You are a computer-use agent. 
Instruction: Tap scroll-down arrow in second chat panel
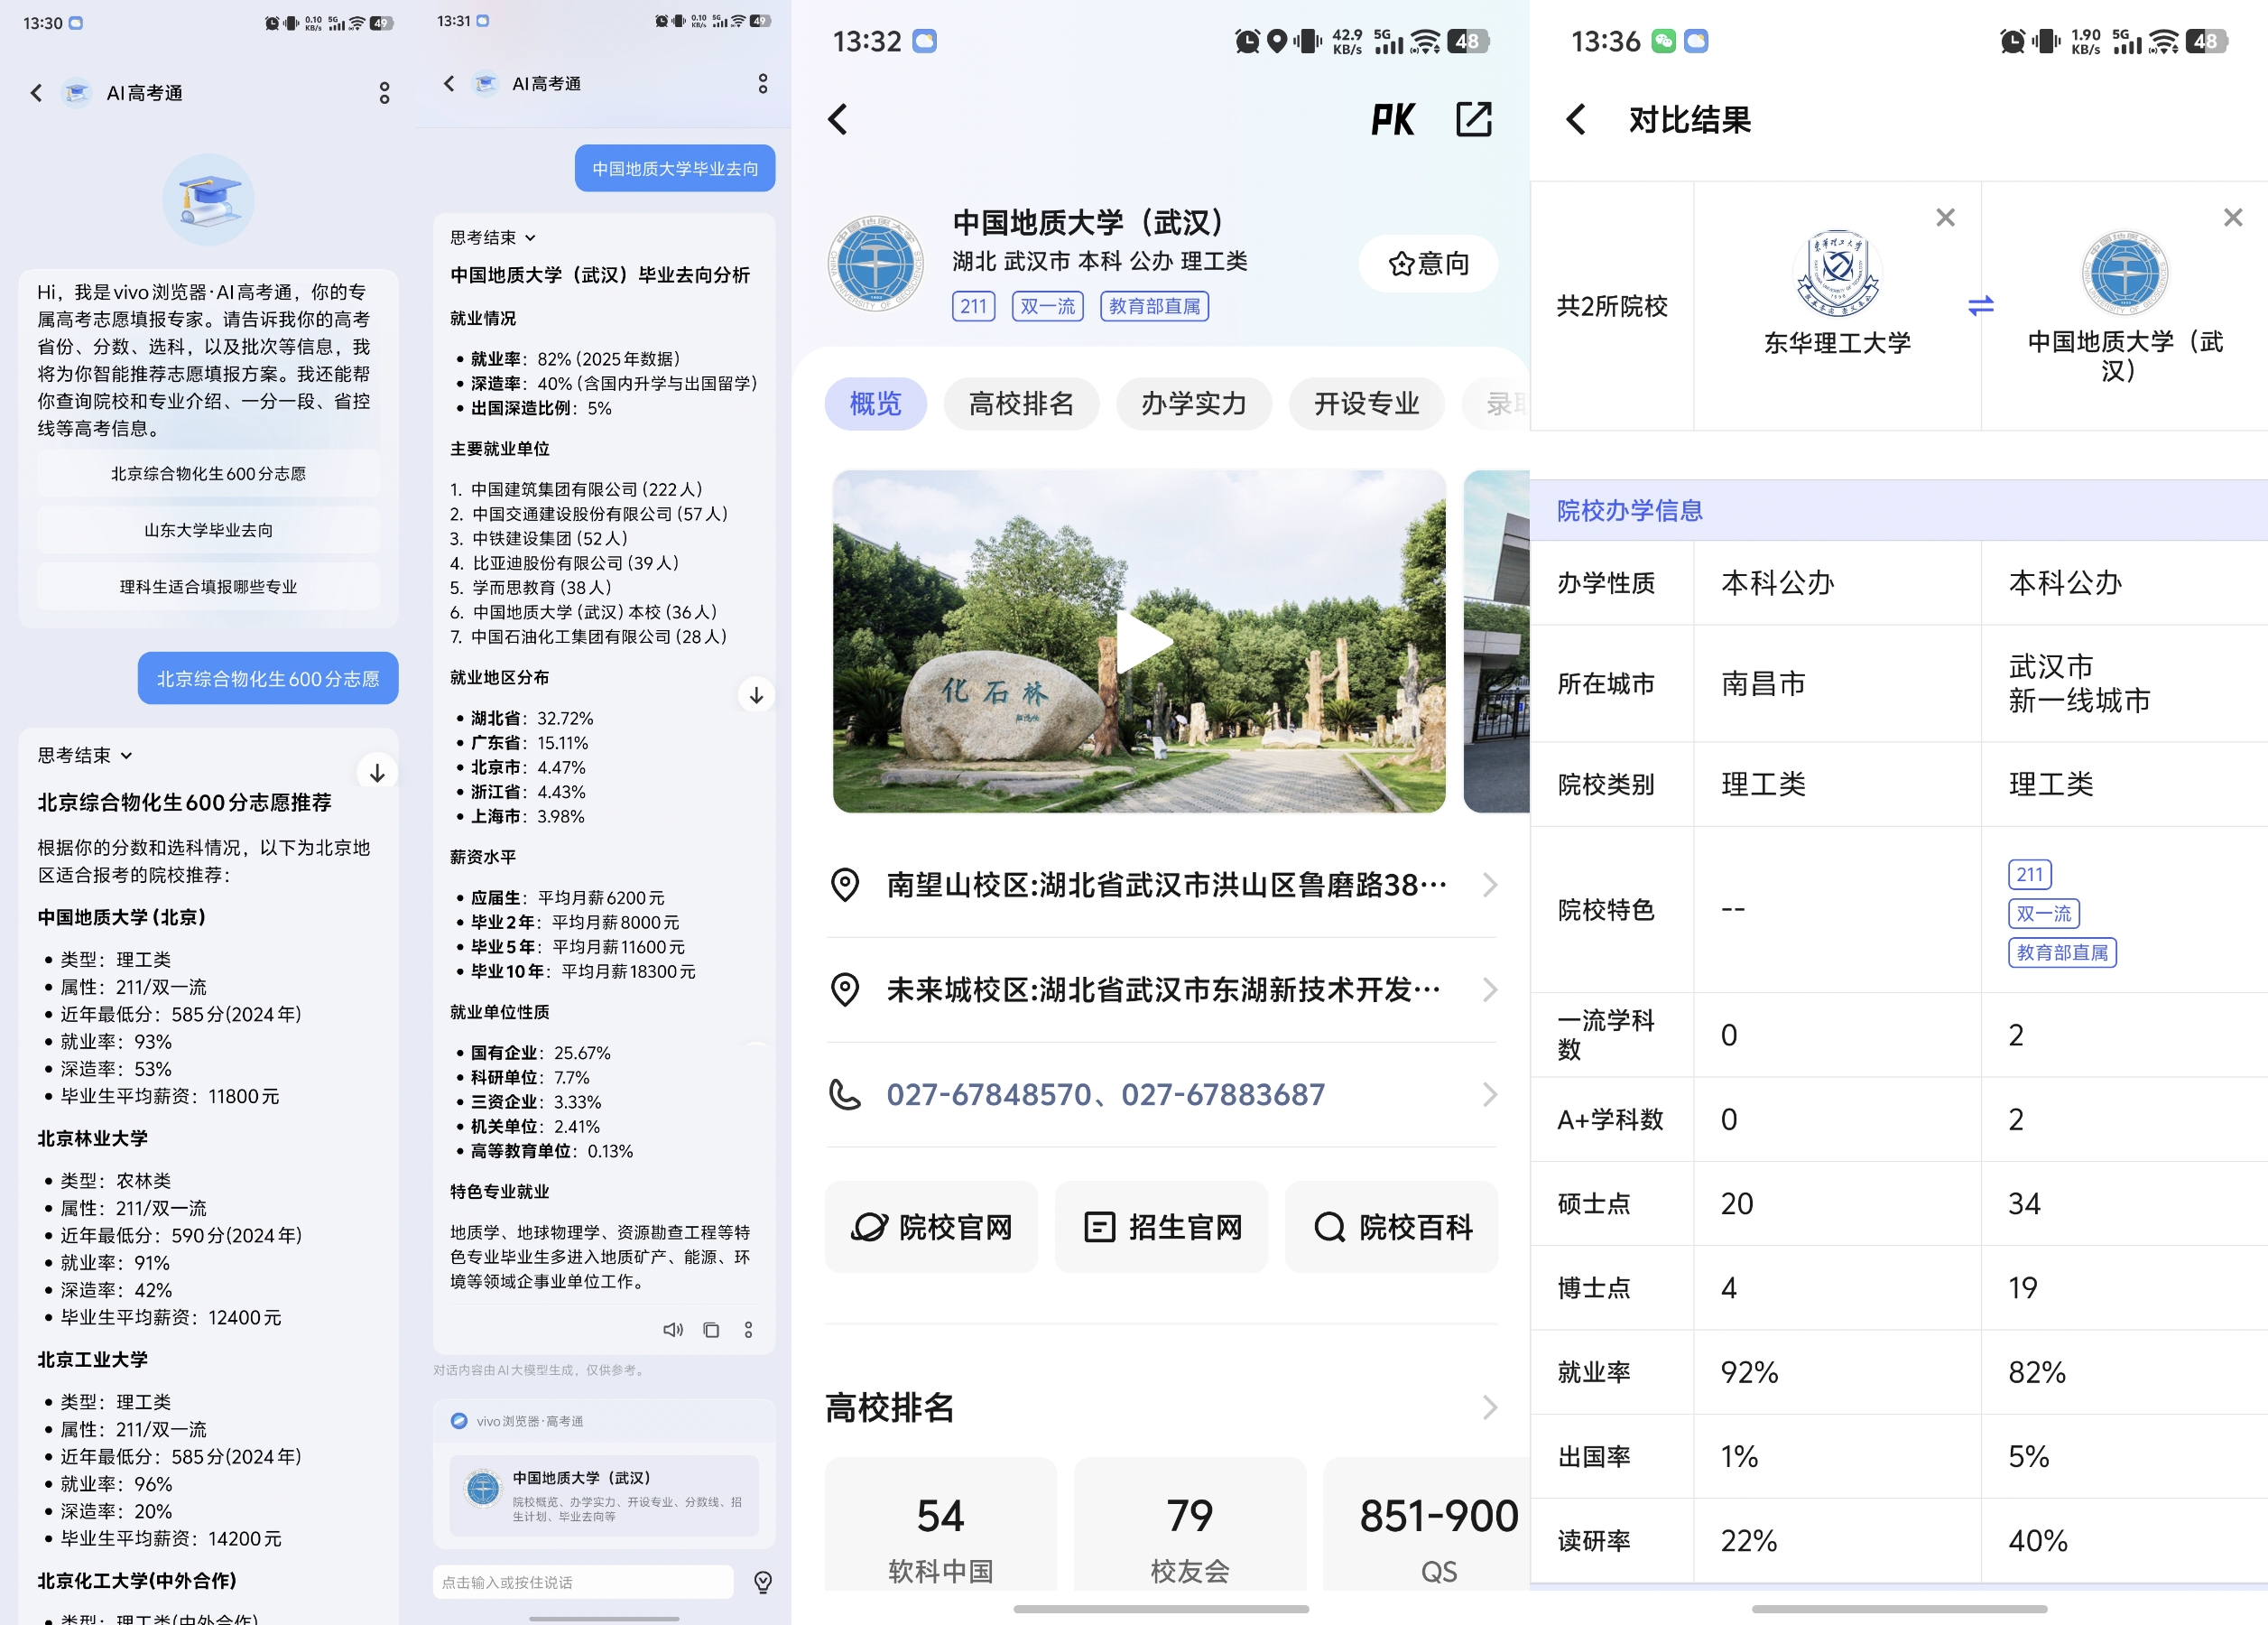pos(756,695)
